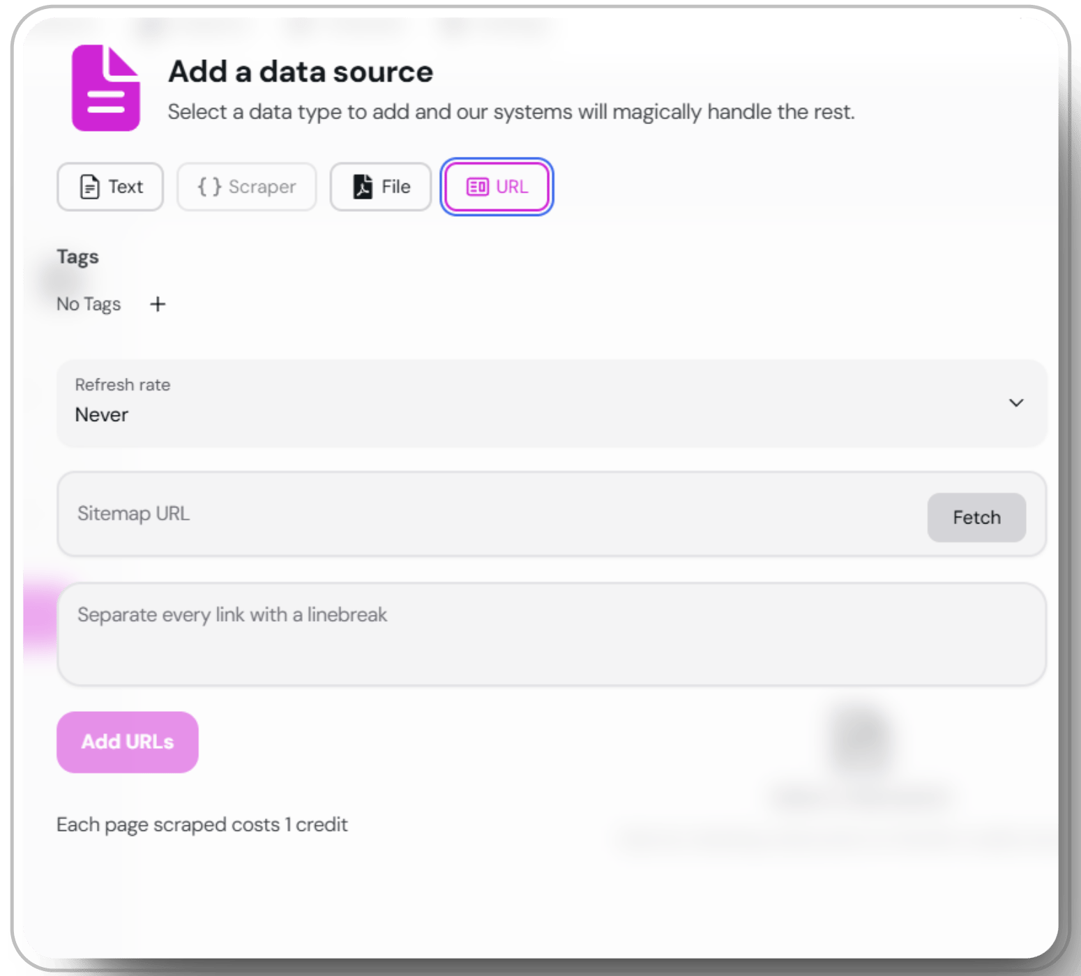This screenshot has height=976, width=1081.
Task: Click the Refresh rate label field
Action: tap(123, 385)
